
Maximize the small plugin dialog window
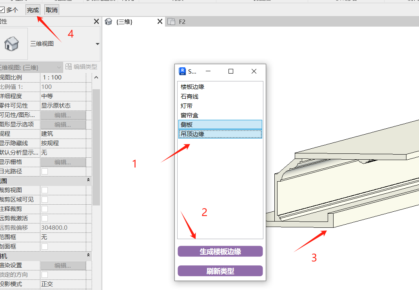tap(231, 71)
